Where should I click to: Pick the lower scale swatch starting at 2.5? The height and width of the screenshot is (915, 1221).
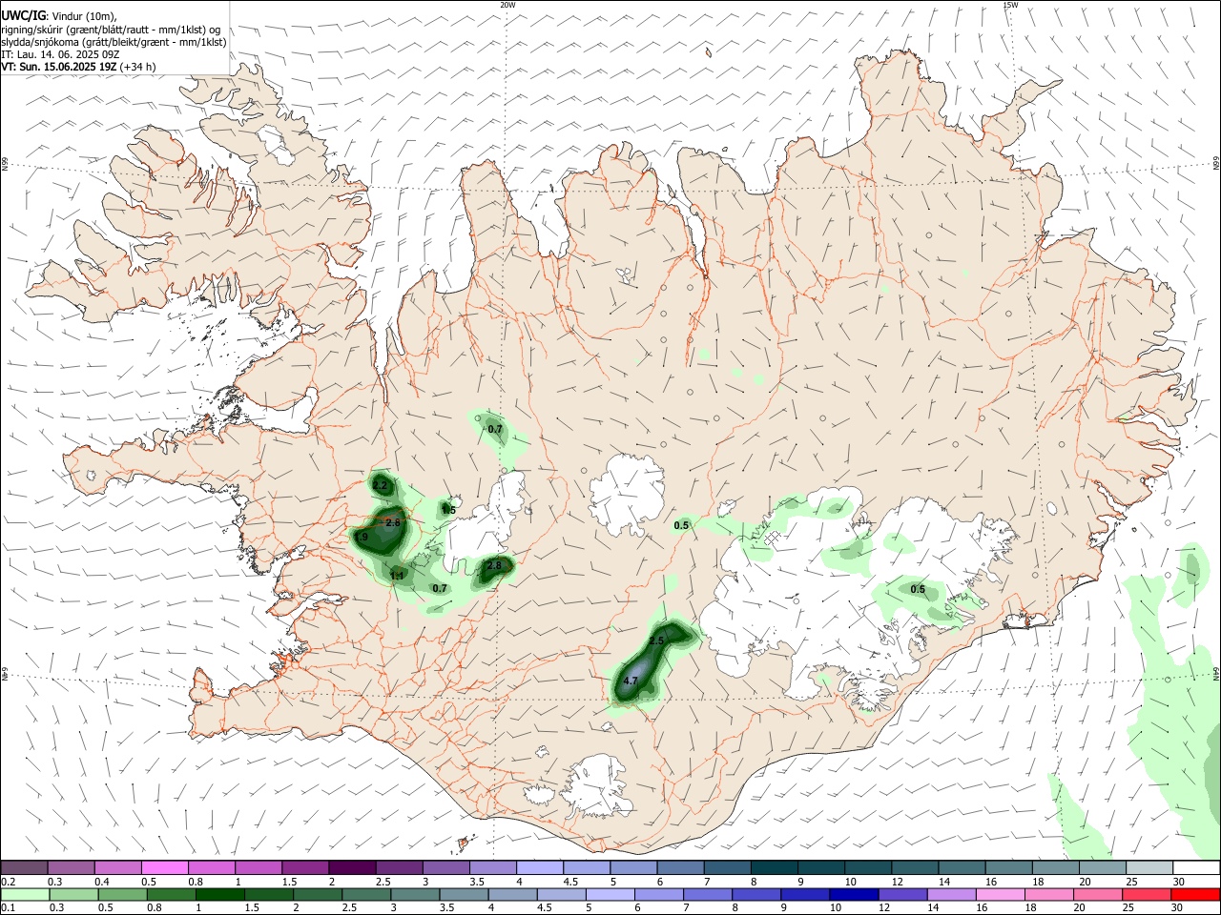click(365, 894)
